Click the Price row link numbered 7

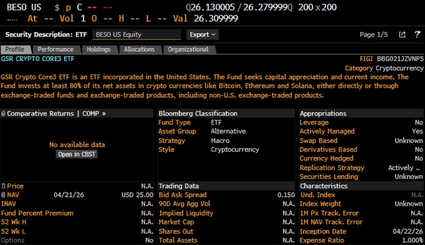tap(13, 186)
